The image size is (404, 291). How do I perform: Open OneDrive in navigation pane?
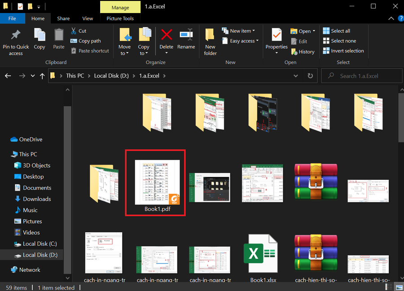[x=26, y=139]
